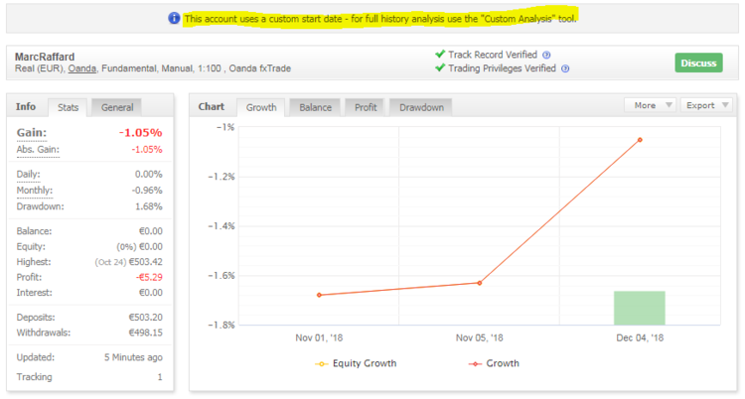This screenshot has width=745, height=399.
Task: Click the Daily label
Action: point(29,175)
